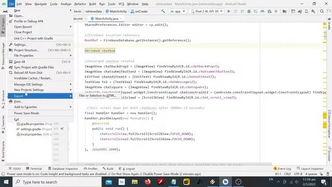The image size is (332, 187).
Task: Open the SDK Manager toolbar icon
Action: point(313,11)
